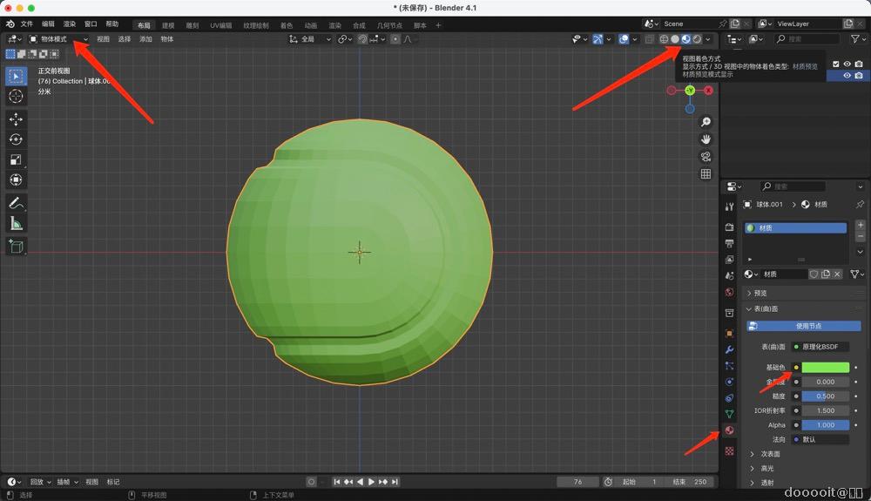Expand the 次表面 subsurface section
Screen dimensions: 871x501
[770, 454]
